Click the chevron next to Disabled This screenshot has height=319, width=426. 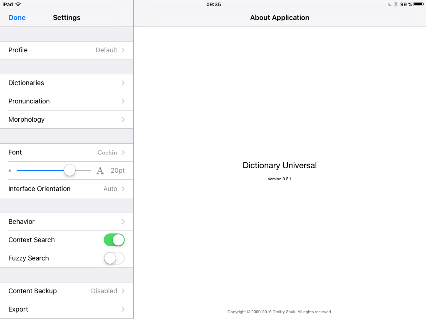click(123, 291)
